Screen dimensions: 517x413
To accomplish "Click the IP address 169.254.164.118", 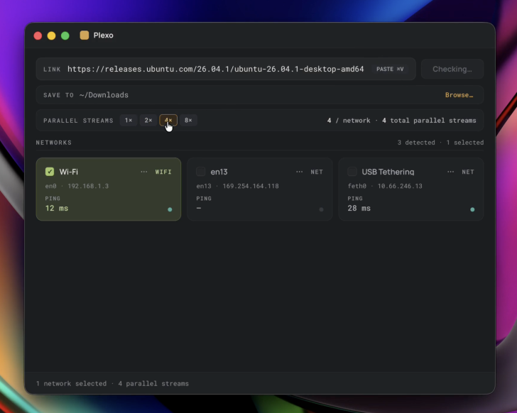I will [251, 186].
